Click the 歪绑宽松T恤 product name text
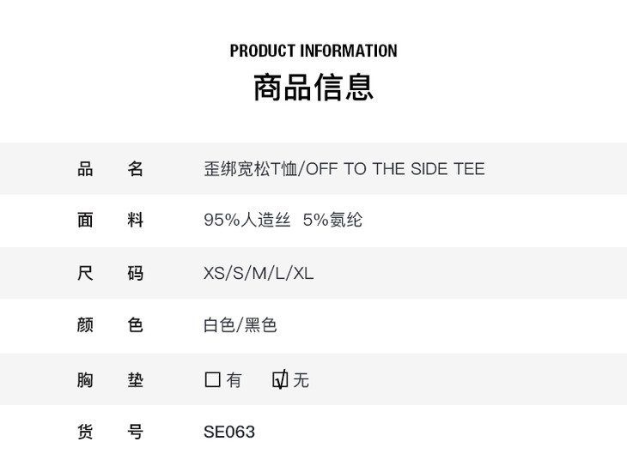Screen dimensions: 627x466 coord(250,169)
